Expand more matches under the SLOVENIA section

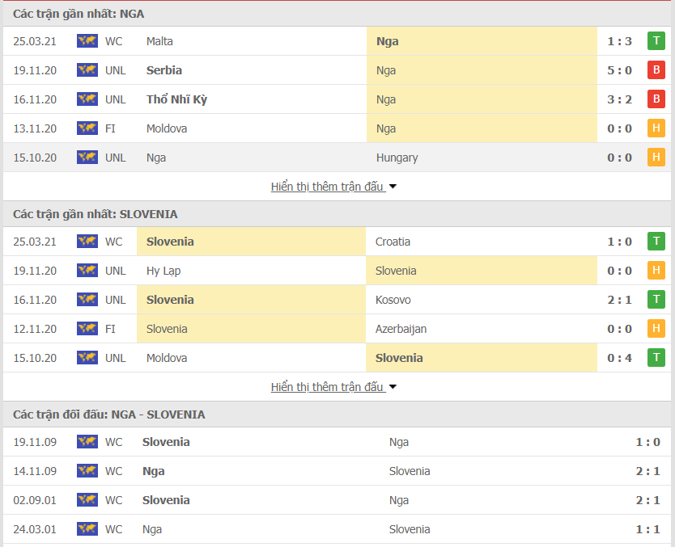tap(333, 387)
